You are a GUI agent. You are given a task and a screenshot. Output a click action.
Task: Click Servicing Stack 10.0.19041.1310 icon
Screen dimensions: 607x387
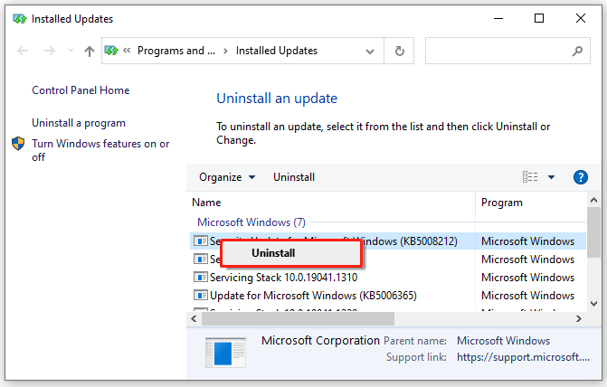(x=201, y=277)
